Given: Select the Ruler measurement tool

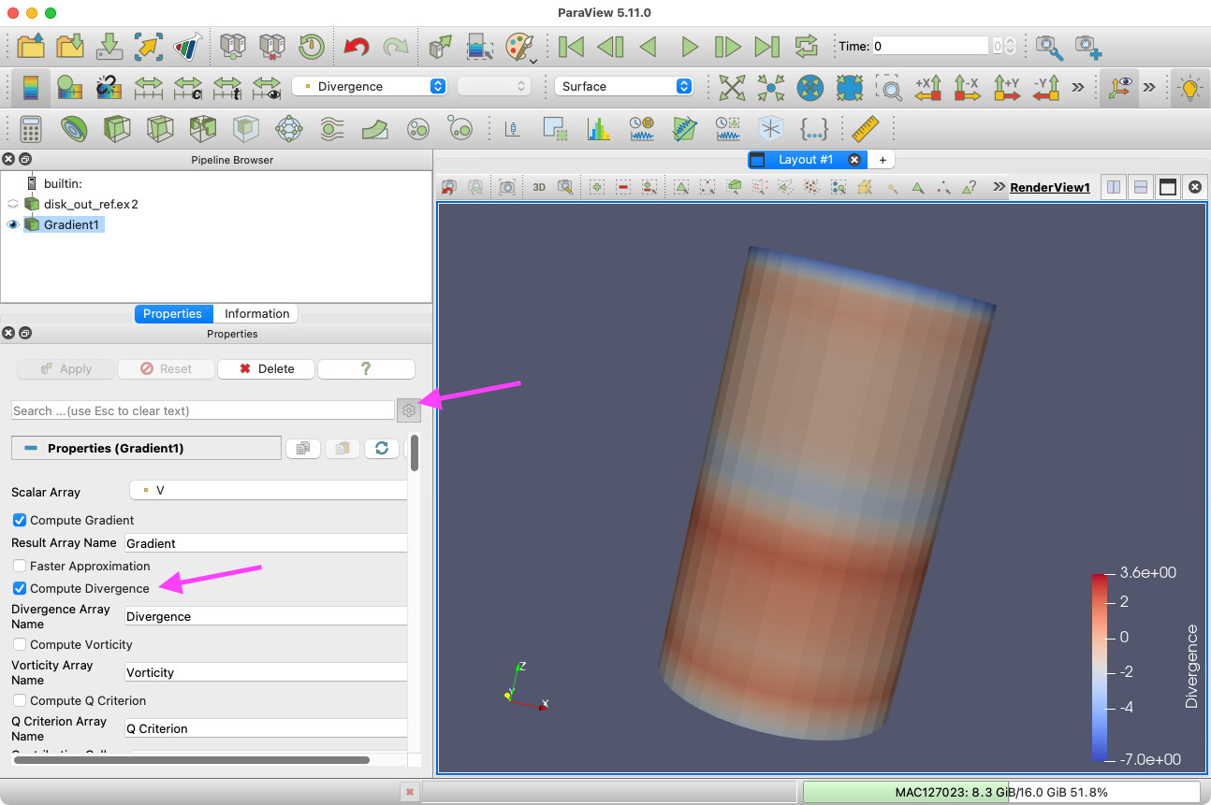Looking at the screenshot, I should (x=867, y=128).
